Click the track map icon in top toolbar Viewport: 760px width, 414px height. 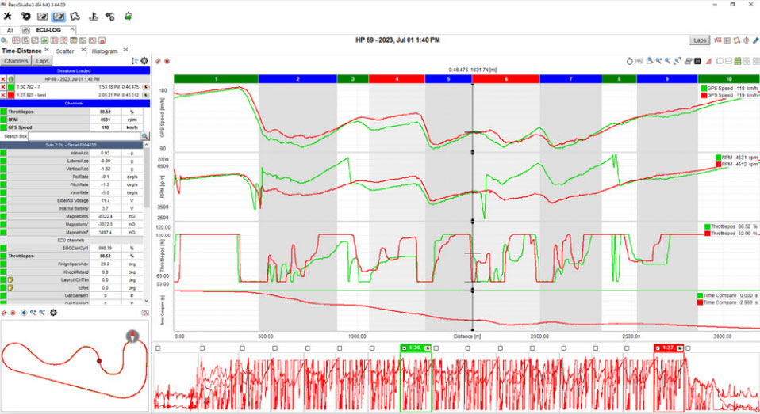(x=75, y=15)
